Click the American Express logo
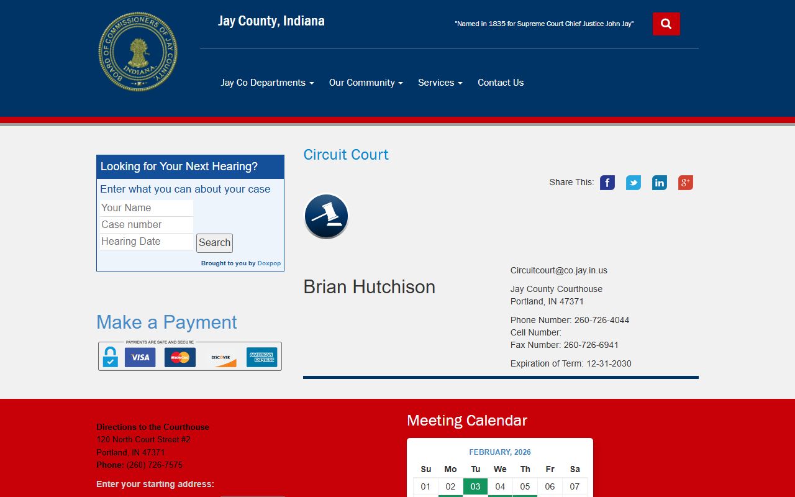 coord(261,357)
